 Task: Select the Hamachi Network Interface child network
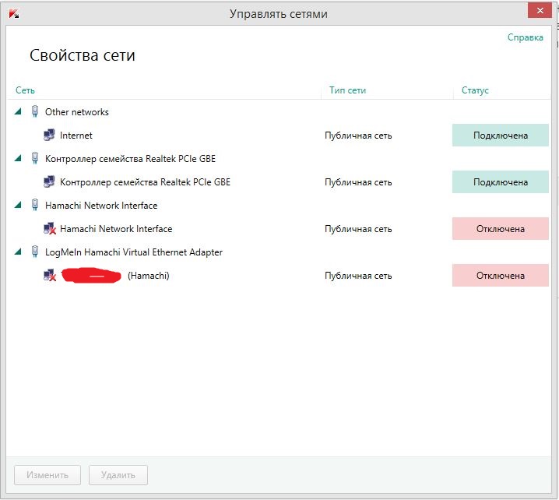279,229
